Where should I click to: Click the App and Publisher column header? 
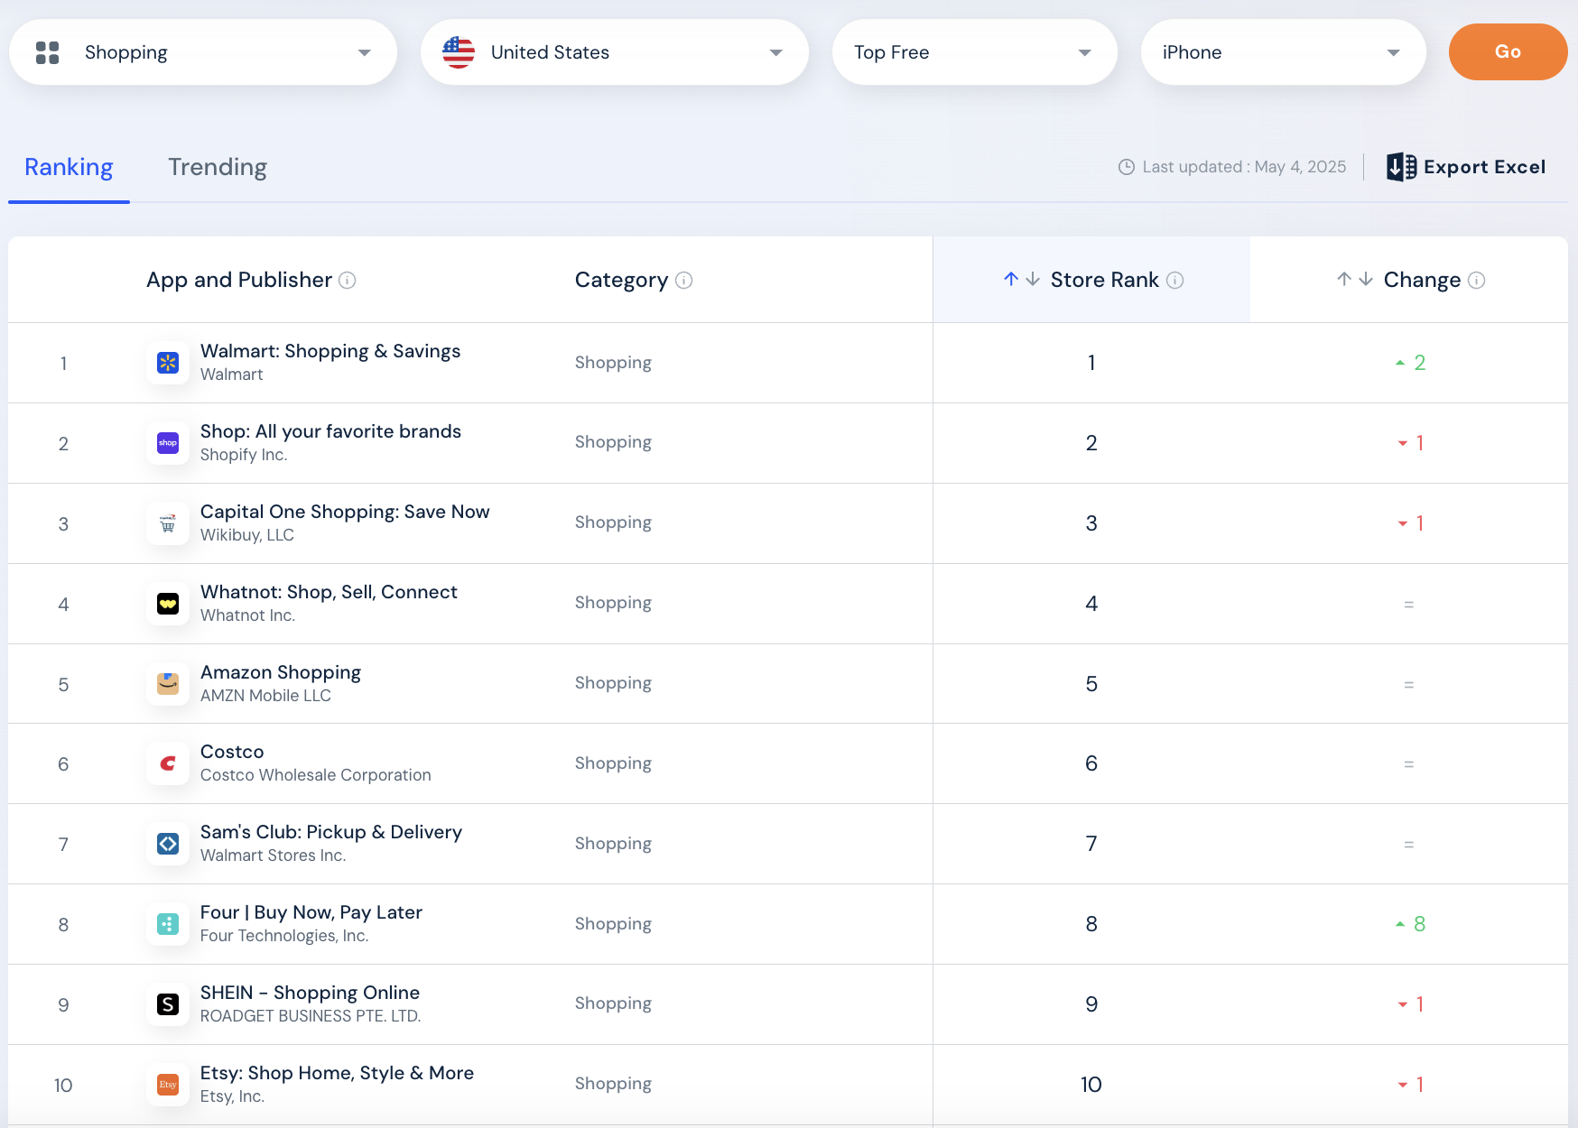(x=239, y=281)
